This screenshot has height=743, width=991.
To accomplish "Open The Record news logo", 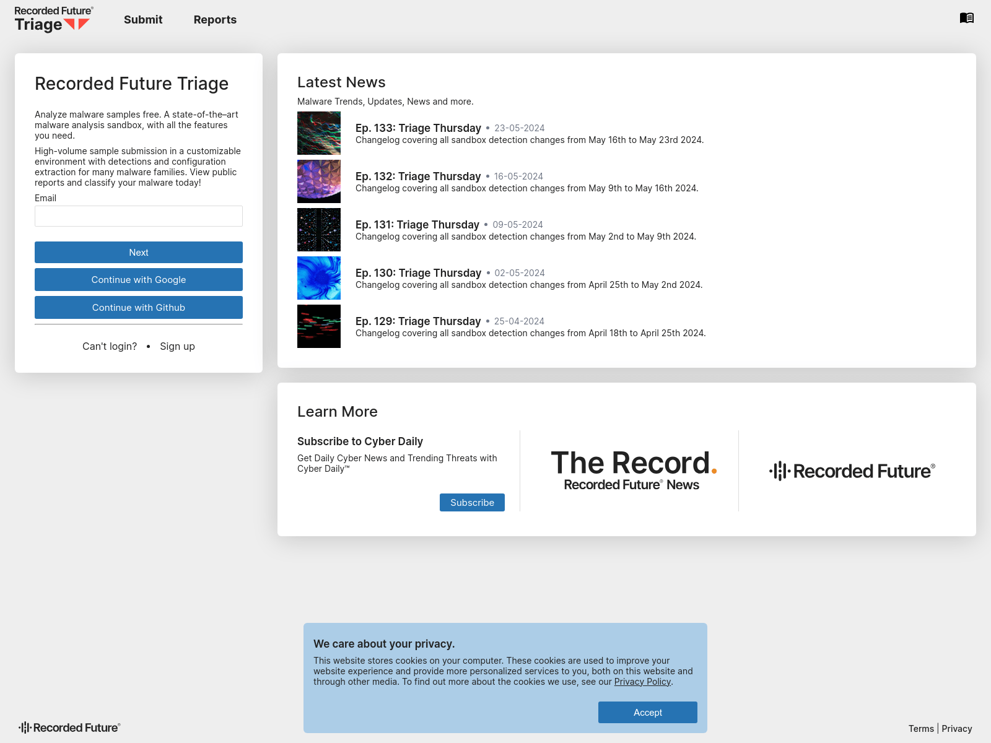I will [634, 471].
